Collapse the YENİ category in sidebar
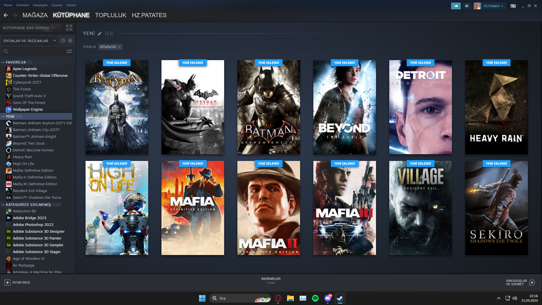This screenshot has width=542, height=305. pos(3,116)
